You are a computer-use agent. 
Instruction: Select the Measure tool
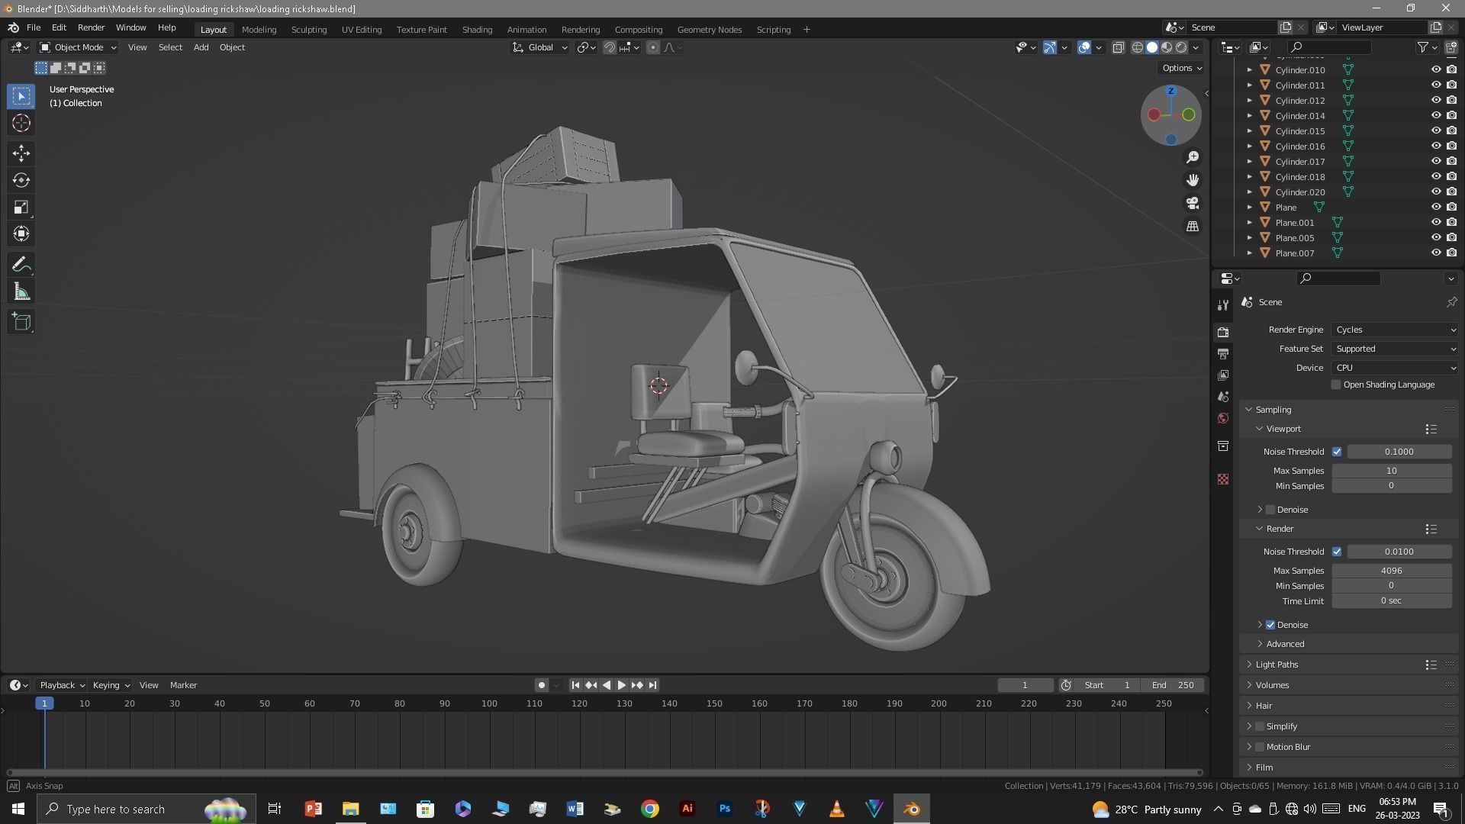21,291
